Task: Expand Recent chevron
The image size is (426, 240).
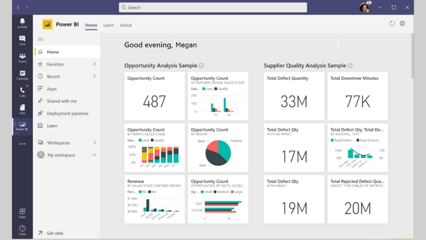Action: click(x=94, y=77)
